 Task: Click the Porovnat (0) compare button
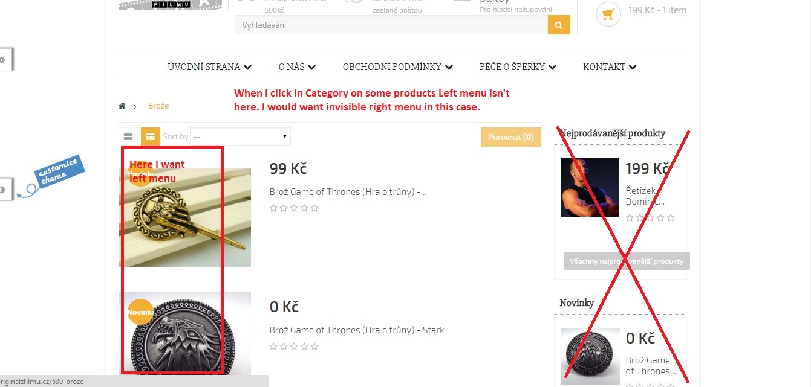pyautogui.click(x=511, y=137)
